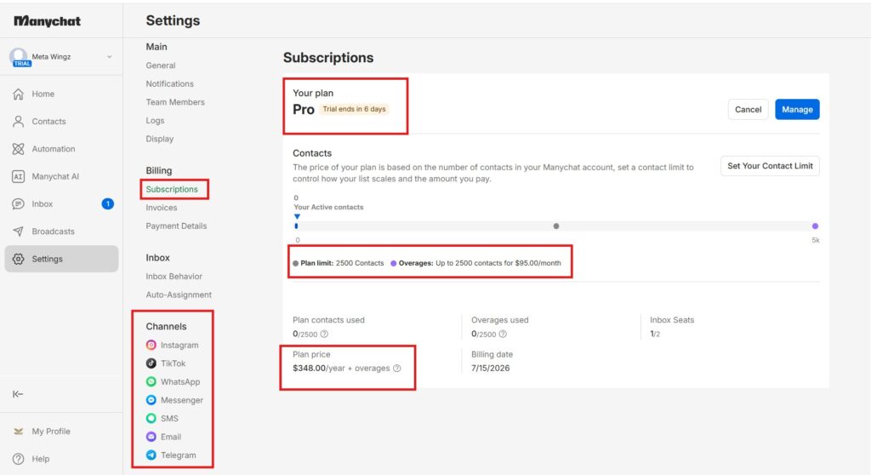The height and width of the screenshot is (475, 871).
Task: Go to Contacts in the sidebar
Action: click(61, 121)
